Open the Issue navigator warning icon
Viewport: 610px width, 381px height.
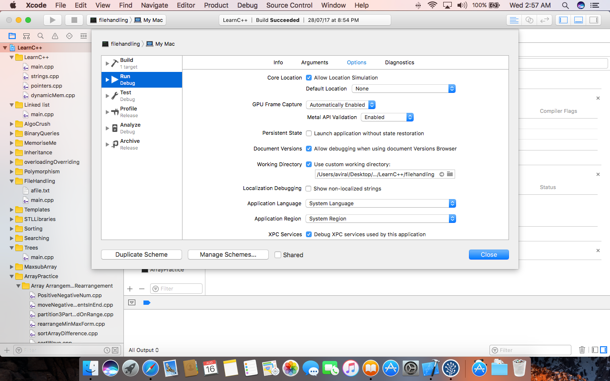55,36
